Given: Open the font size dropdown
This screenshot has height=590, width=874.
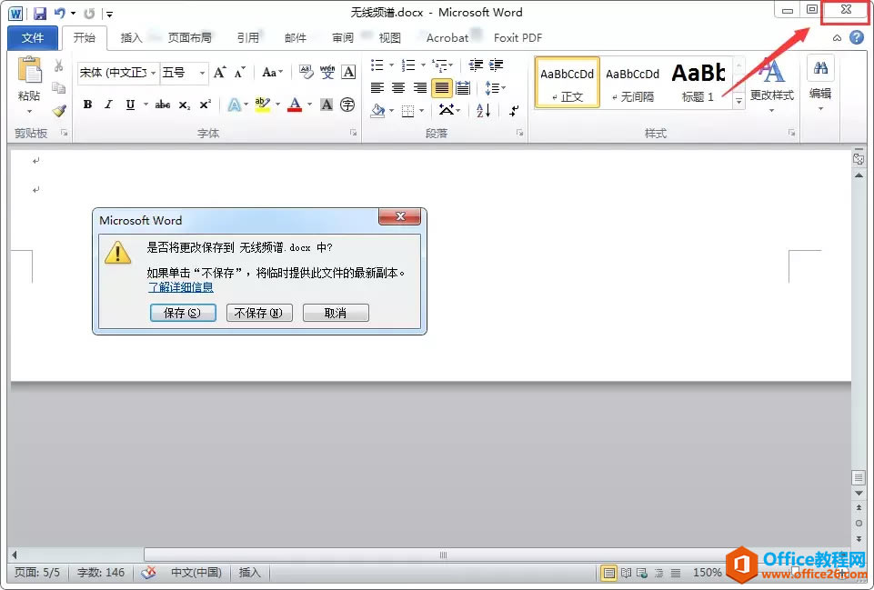Looking at the screenshot, I should point(202,73).
